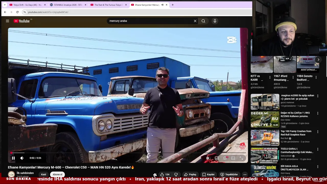
Task: Open options for Değer mi bu Çinli'ye video
Action: [318, 113]
